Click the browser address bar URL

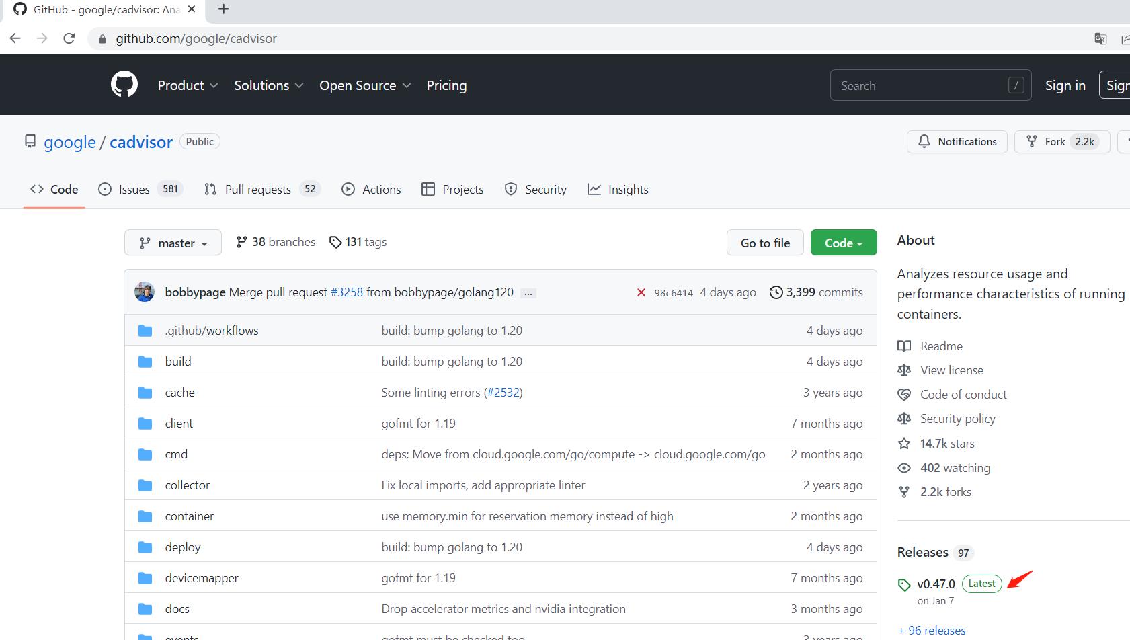point(196,39)
